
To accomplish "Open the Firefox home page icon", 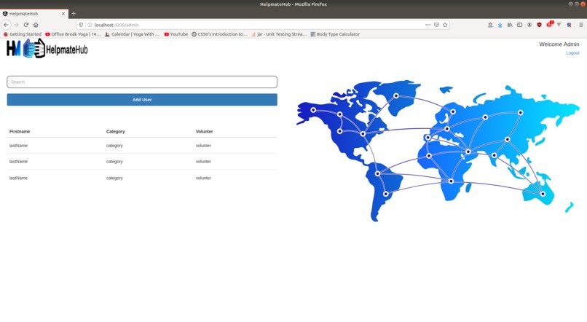I will point(36,25).
